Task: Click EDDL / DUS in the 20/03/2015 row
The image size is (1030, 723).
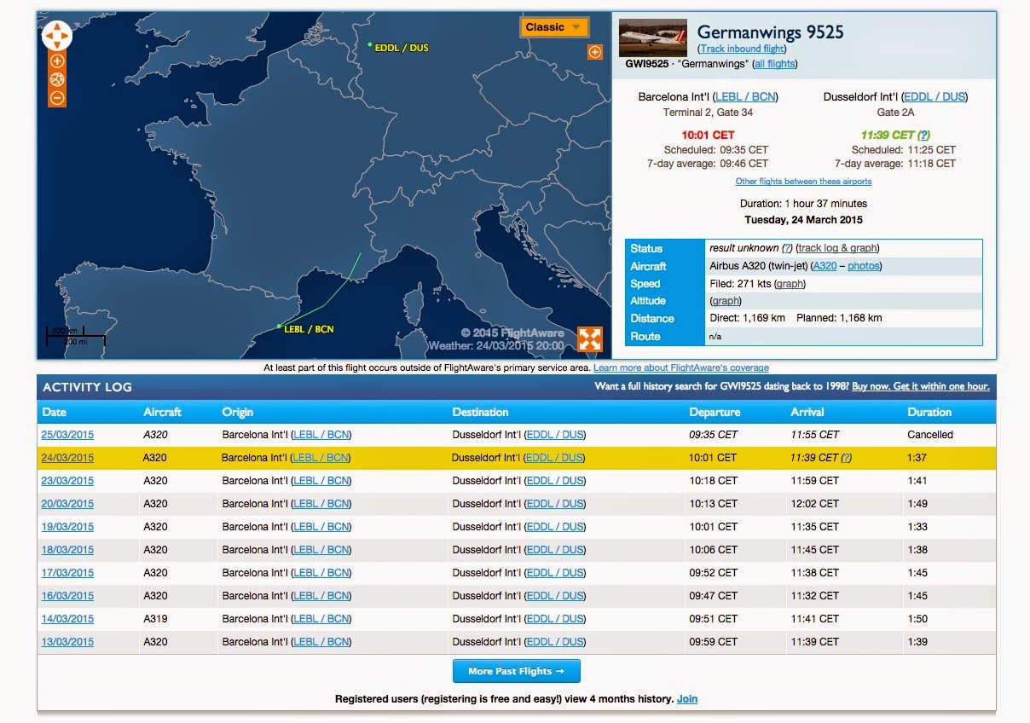Action: [x=555, y=504]
